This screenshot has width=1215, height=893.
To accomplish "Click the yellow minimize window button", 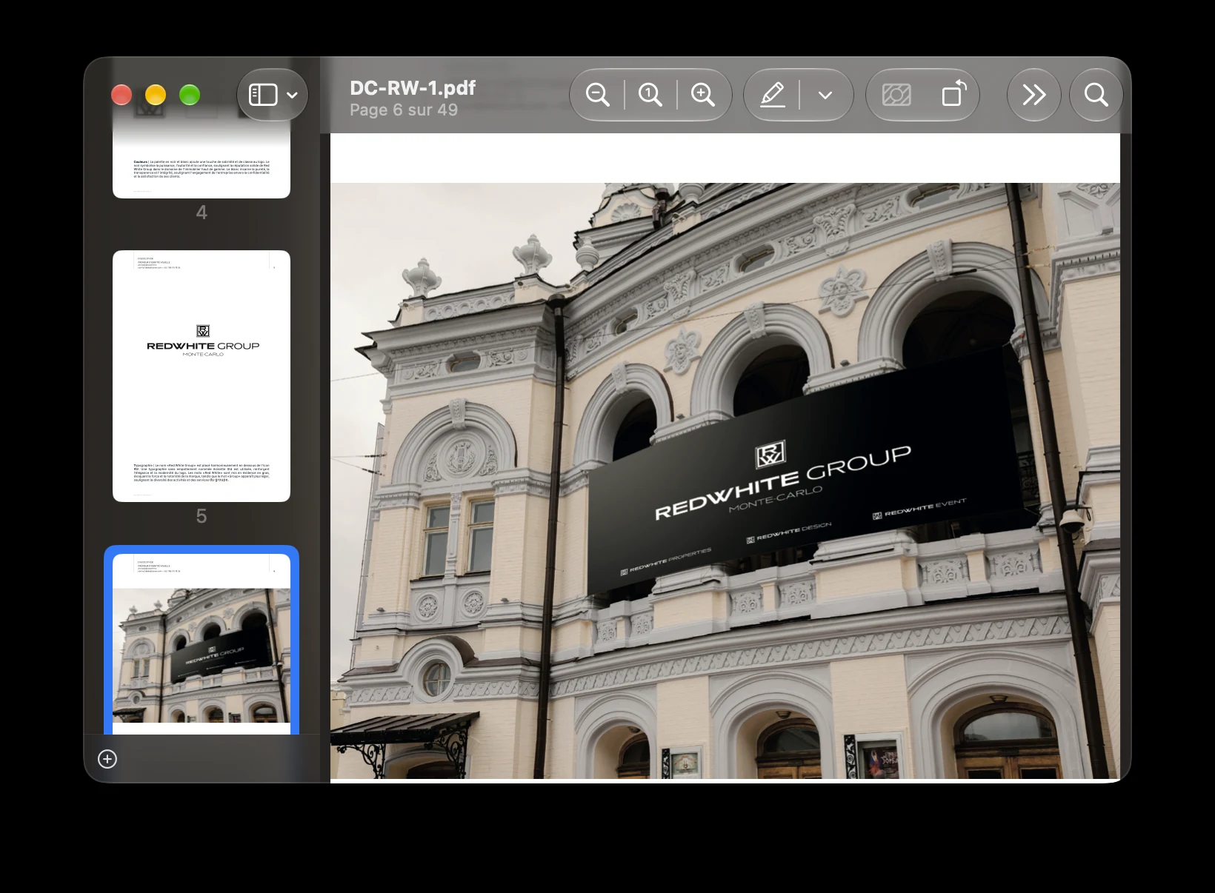I will [x=156, y=95].
